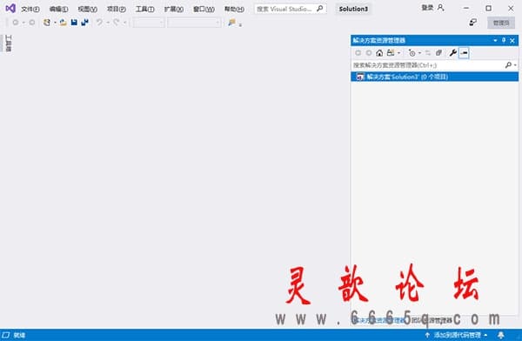Click the properties wrench icon
Image resolution: width=522 pixels, height=341 pixels.
452,52
